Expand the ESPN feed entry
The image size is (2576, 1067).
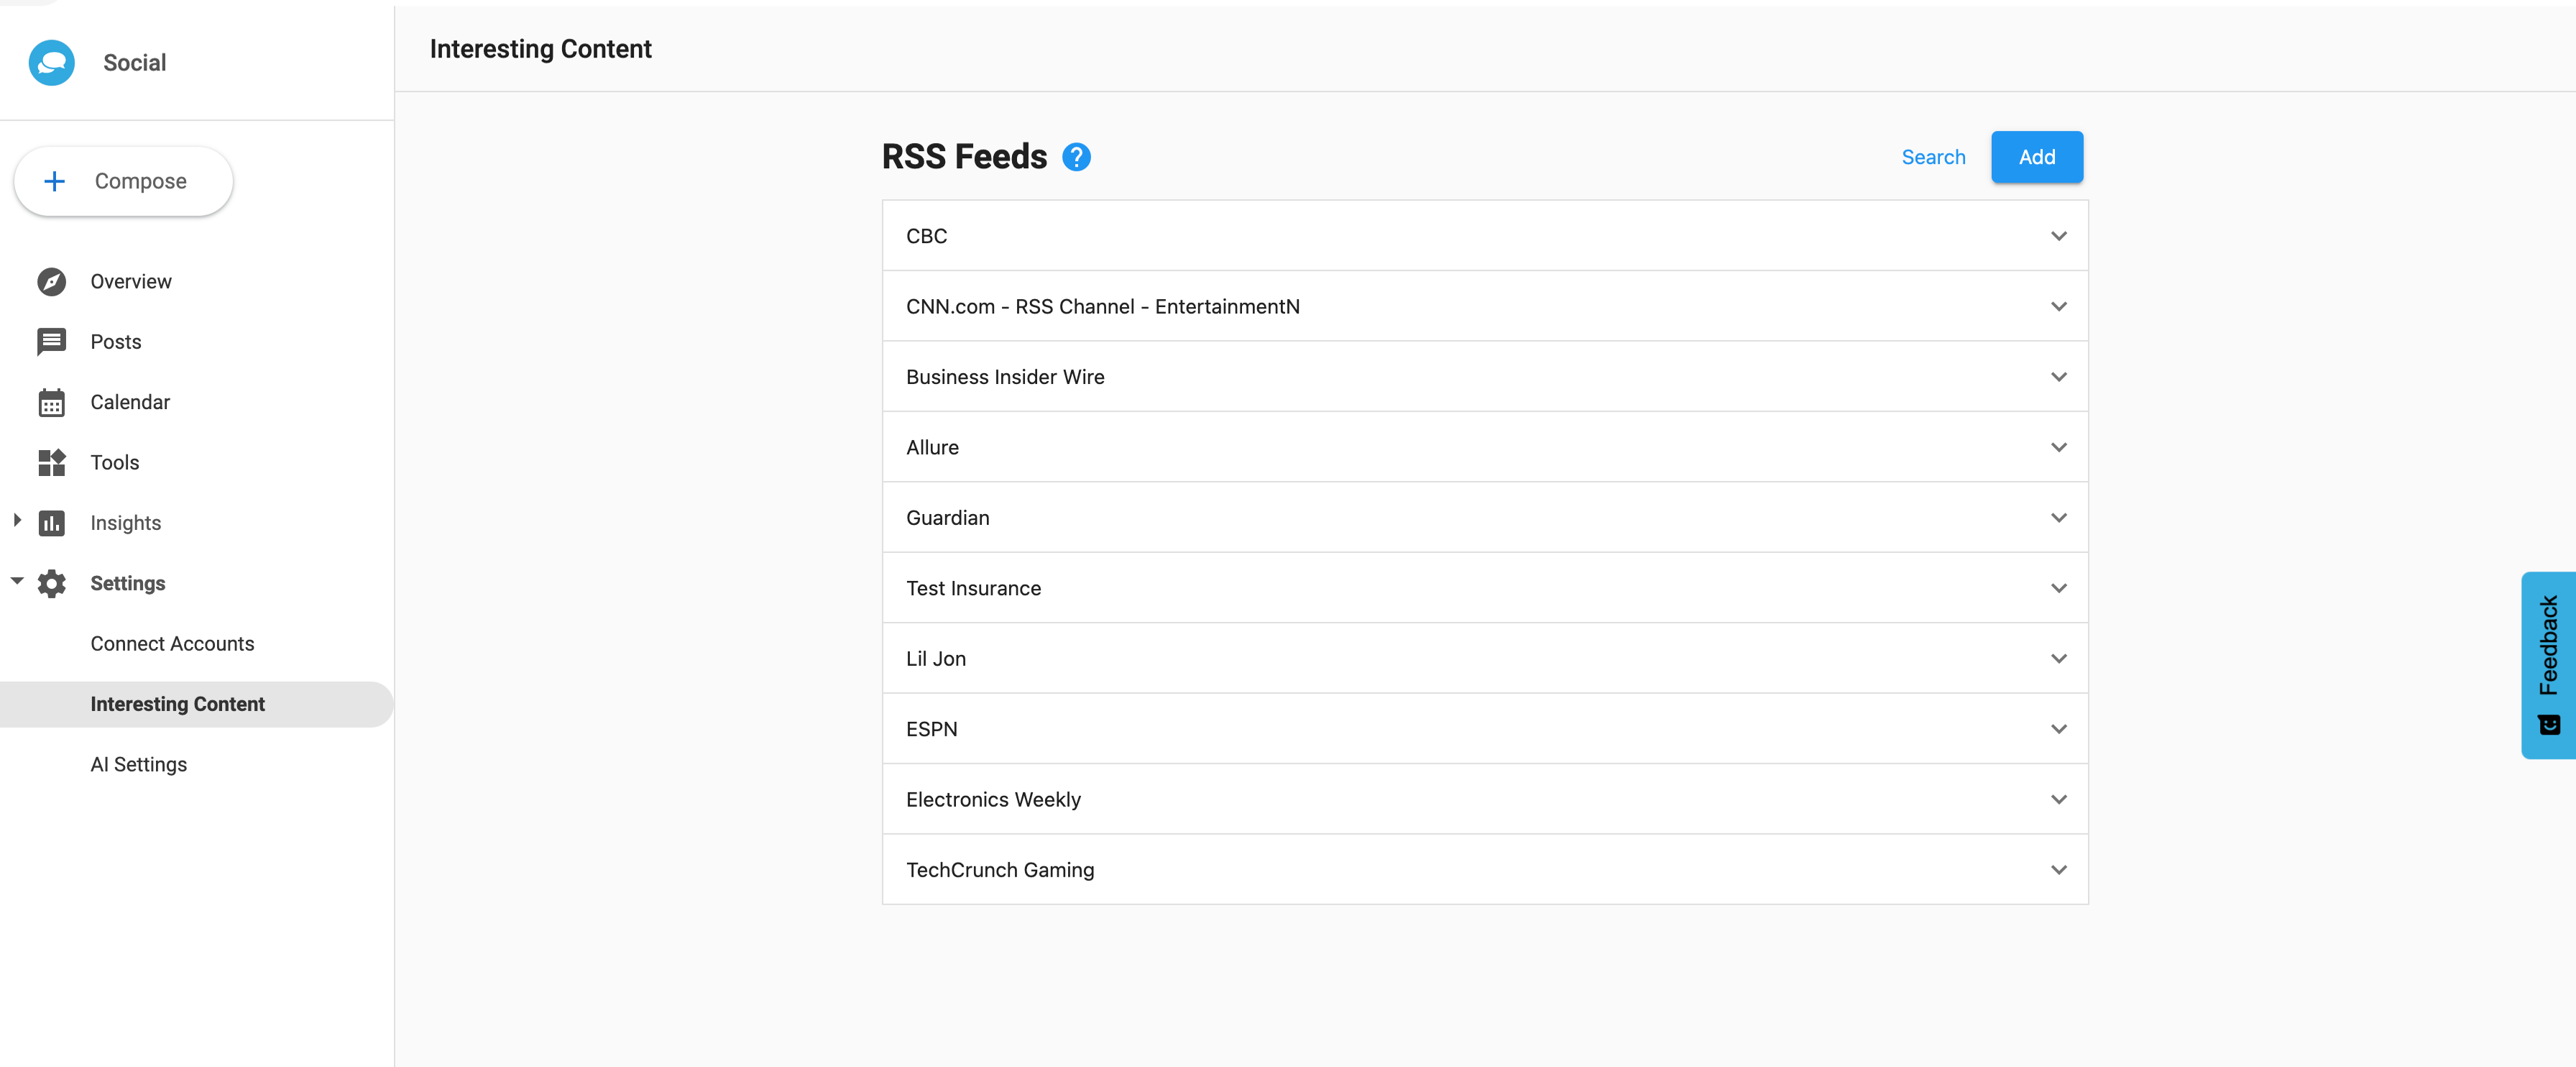point(2059,729)
